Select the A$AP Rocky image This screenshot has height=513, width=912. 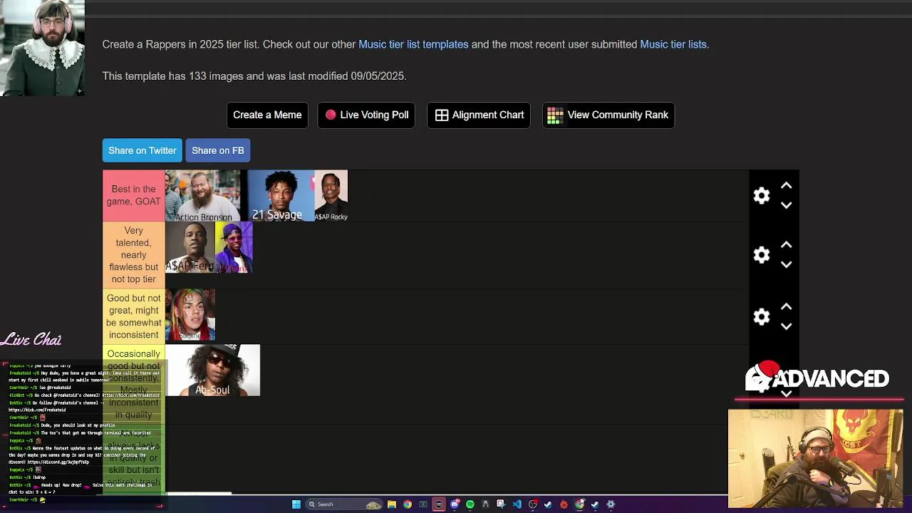pyautogui.click(x=331, y=195)
